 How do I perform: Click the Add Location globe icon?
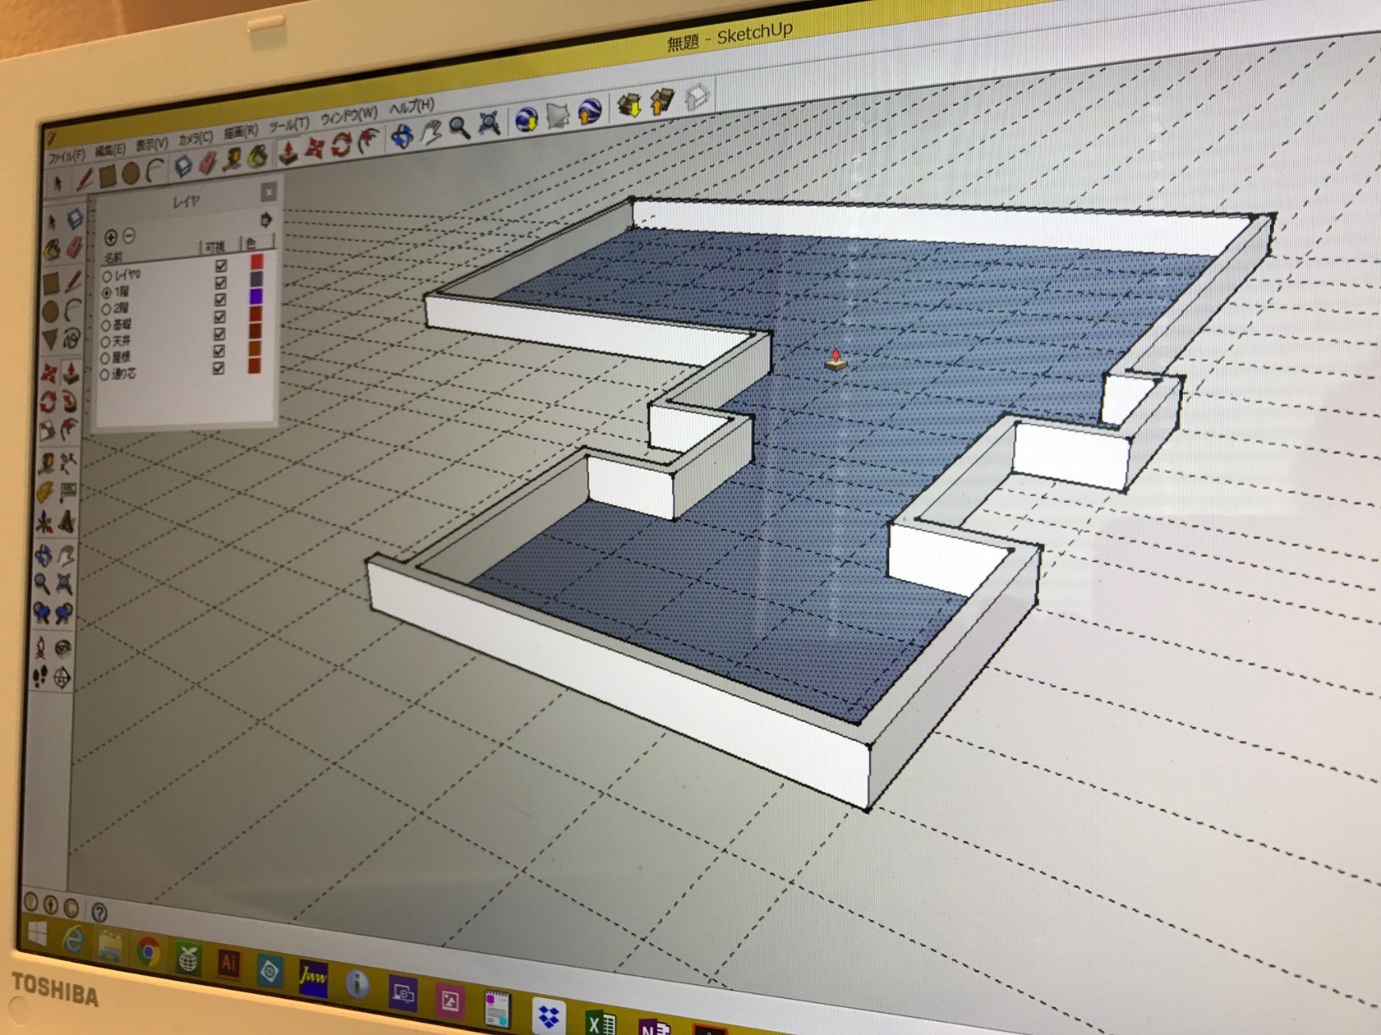click(526, 119)
